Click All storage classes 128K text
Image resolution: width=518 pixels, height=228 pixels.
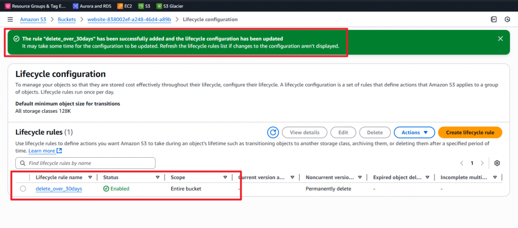point(44,111)
